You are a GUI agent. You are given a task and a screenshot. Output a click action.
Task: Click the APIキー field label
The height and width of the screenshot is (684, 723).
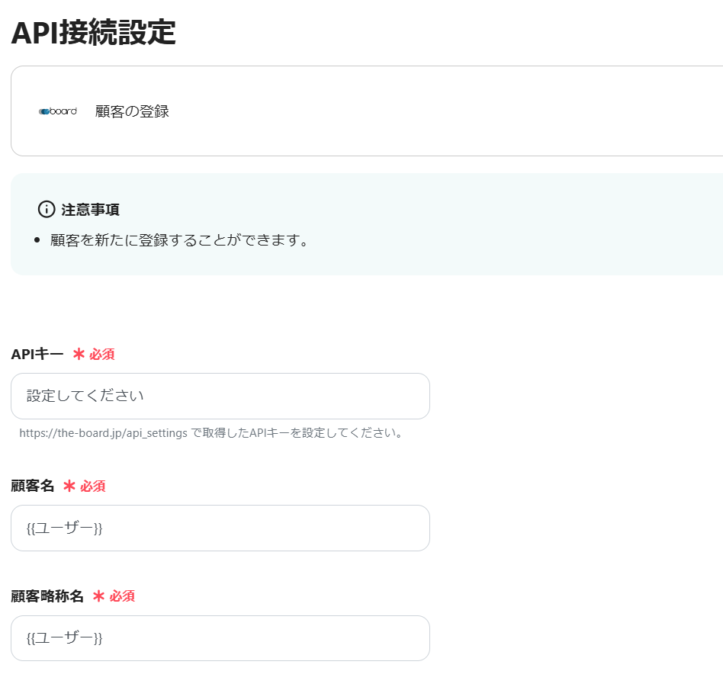(x=37, y=354)
